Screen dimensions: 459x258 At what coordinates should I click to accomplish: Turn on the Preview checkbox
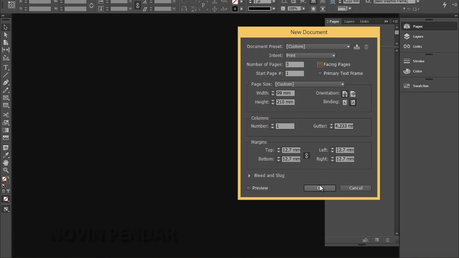tap(249, 188)
